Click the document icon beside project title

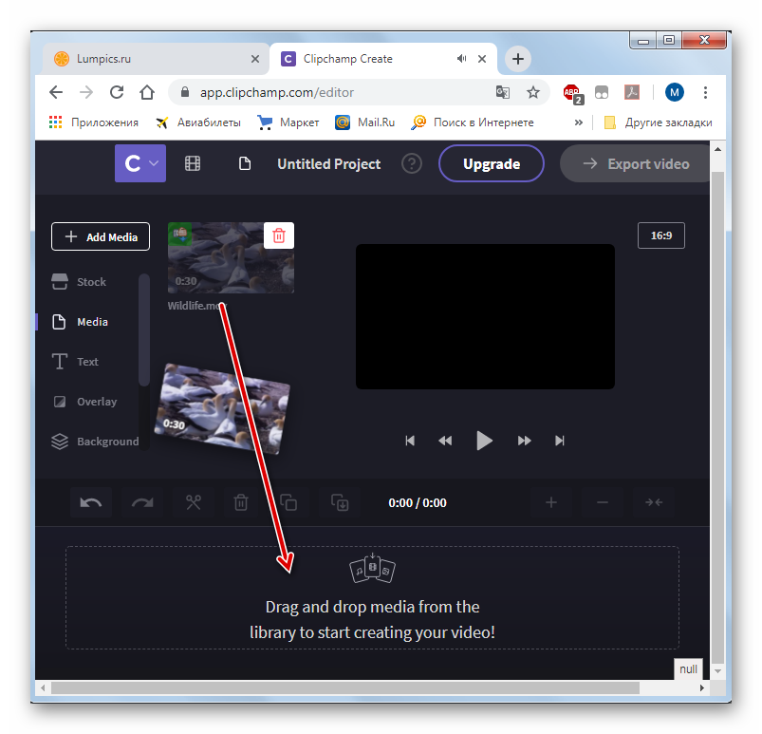coord(245,163)
